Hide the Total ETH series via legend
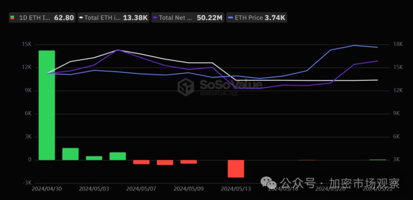413x200 pixels. tap(114, 18)
